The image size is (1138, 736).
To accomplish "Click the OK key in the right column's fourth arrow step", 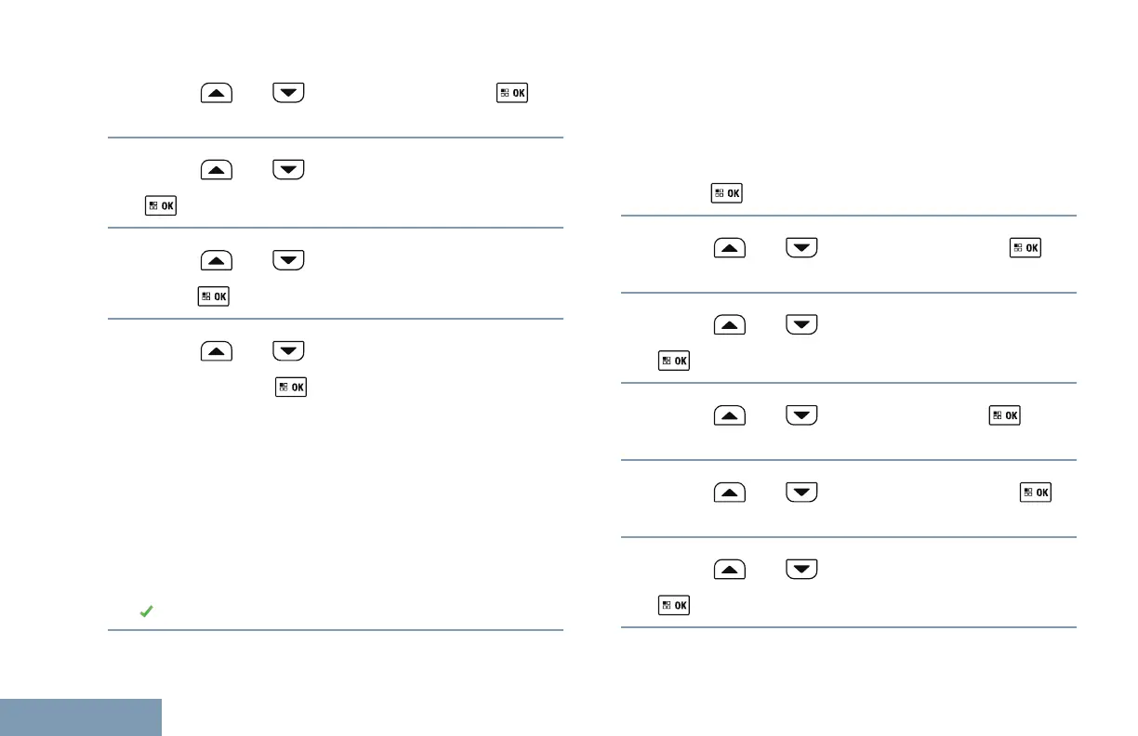I will (x=1036, y=493).
